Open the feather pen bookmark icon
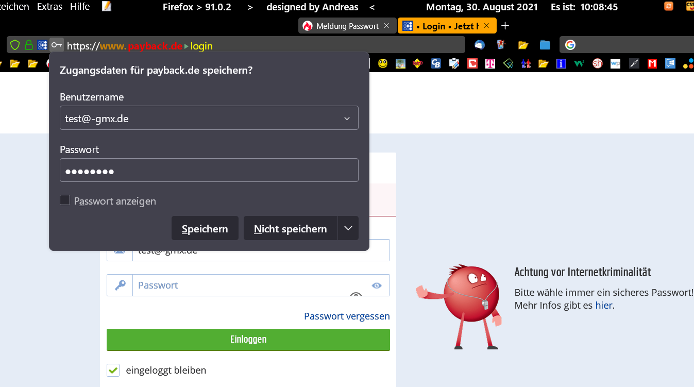Screen dimensions: 694x387 pyautogui.click(x=634, y=64)
